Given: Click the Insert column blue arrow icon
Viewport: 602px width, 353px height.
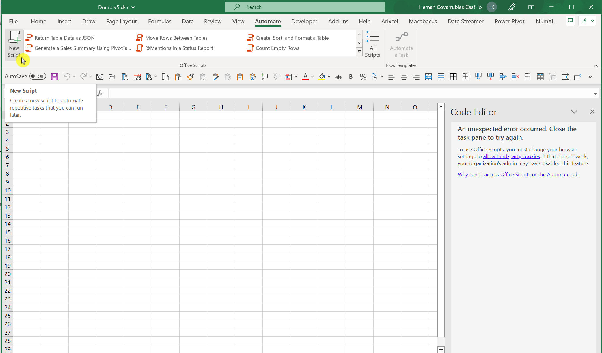Looking at the screenshot, I should click(x=478, y=77).
